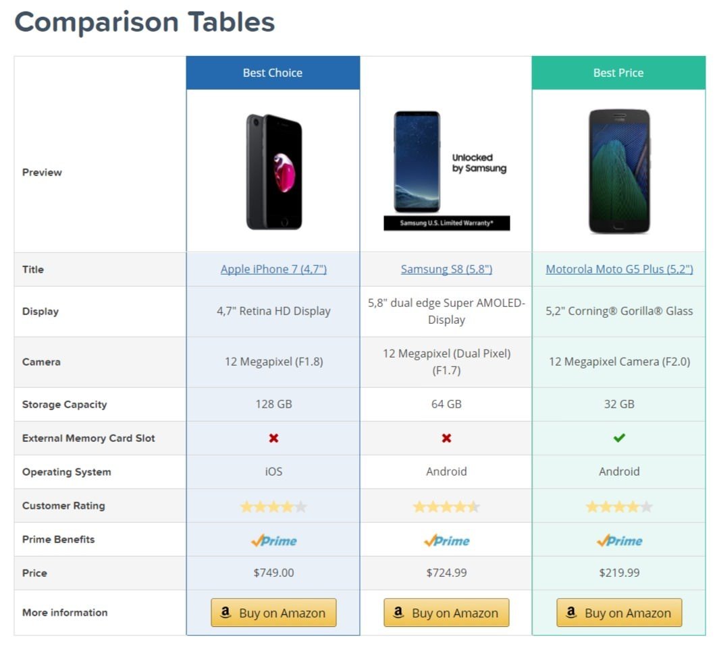
Task: Click the Prime logo in the iPhone 7 column
Action: point(273,540)
